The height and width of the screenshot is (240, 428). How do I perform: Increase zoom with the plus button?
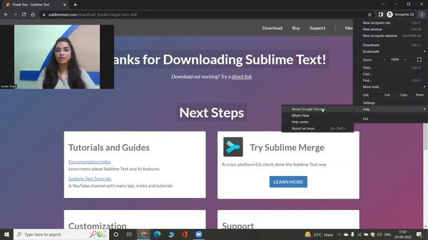405,59
